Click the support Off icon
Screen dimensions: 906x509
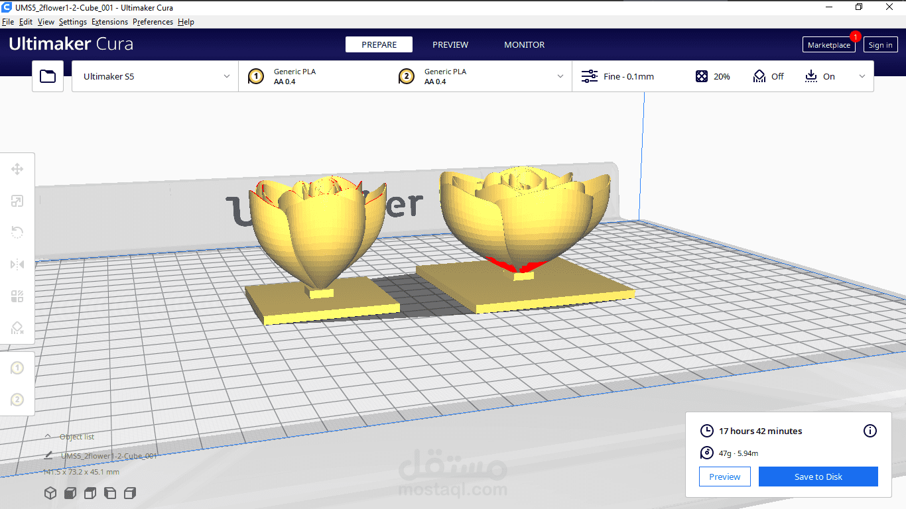click(x=759, y=76)
